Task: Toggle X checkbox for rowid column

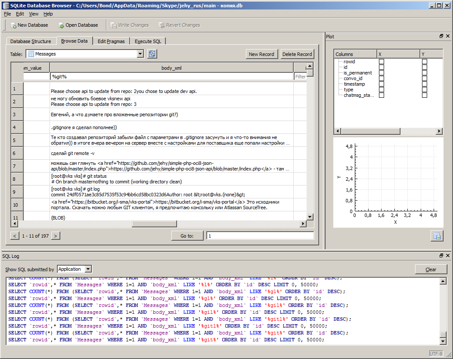Action: [382, 62]
